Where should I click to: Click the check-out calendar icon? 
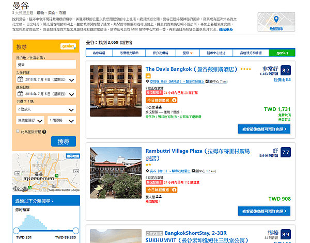click(x=20, y=93)
